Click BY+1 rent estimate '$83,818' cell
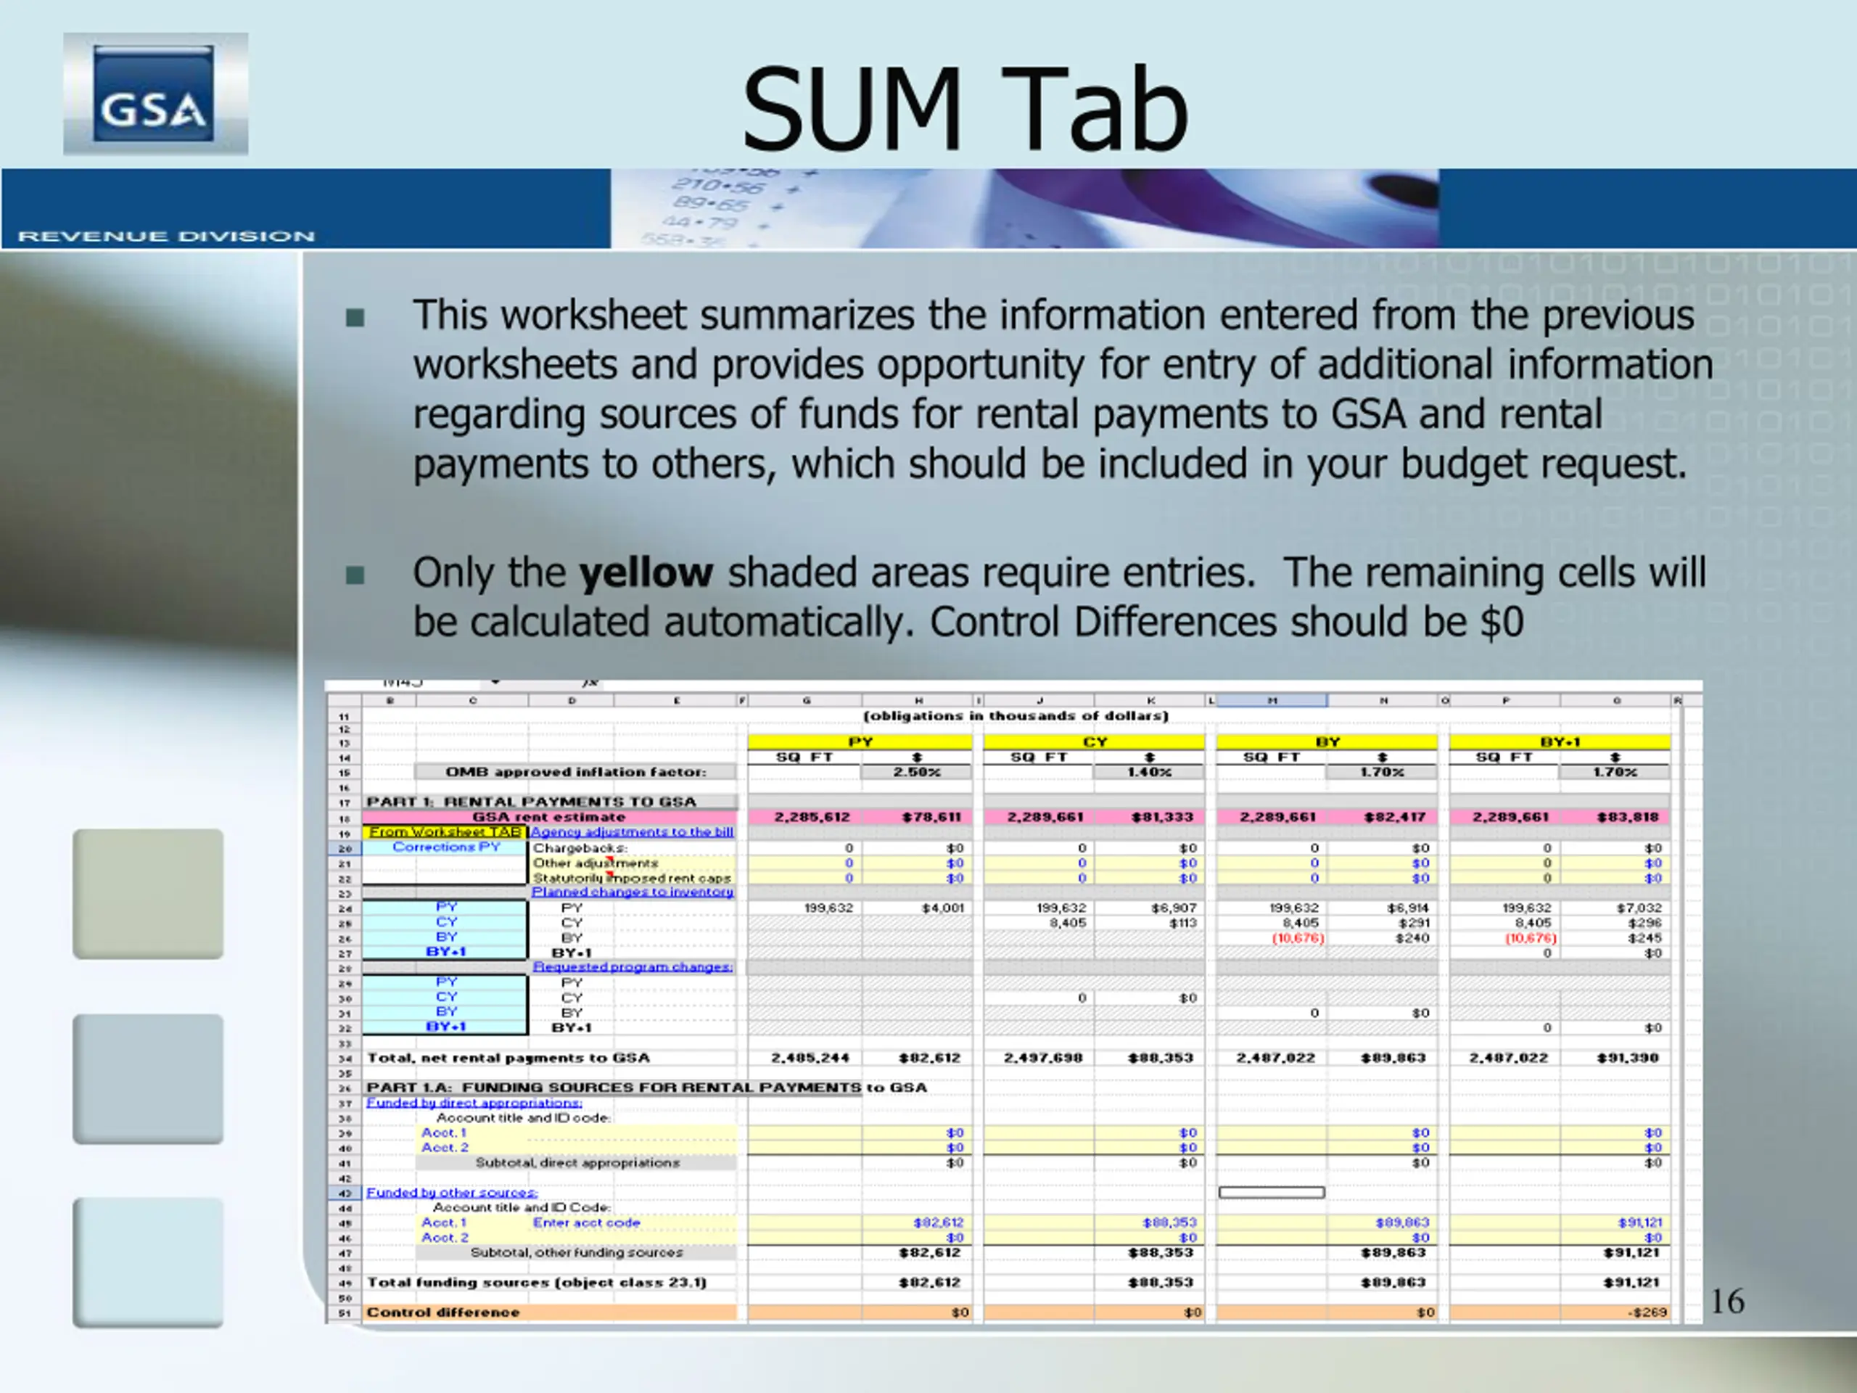The height and width of the screenshot is (1393, 1857). point(1615,817)
